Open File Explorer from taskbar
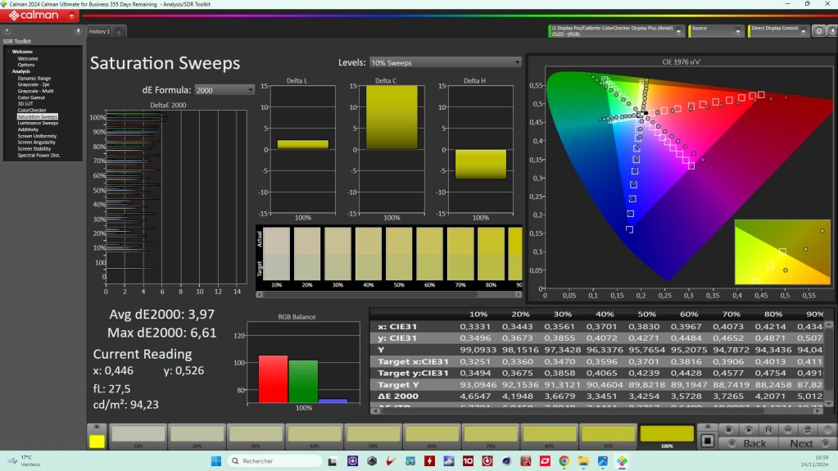 (583, 461)
